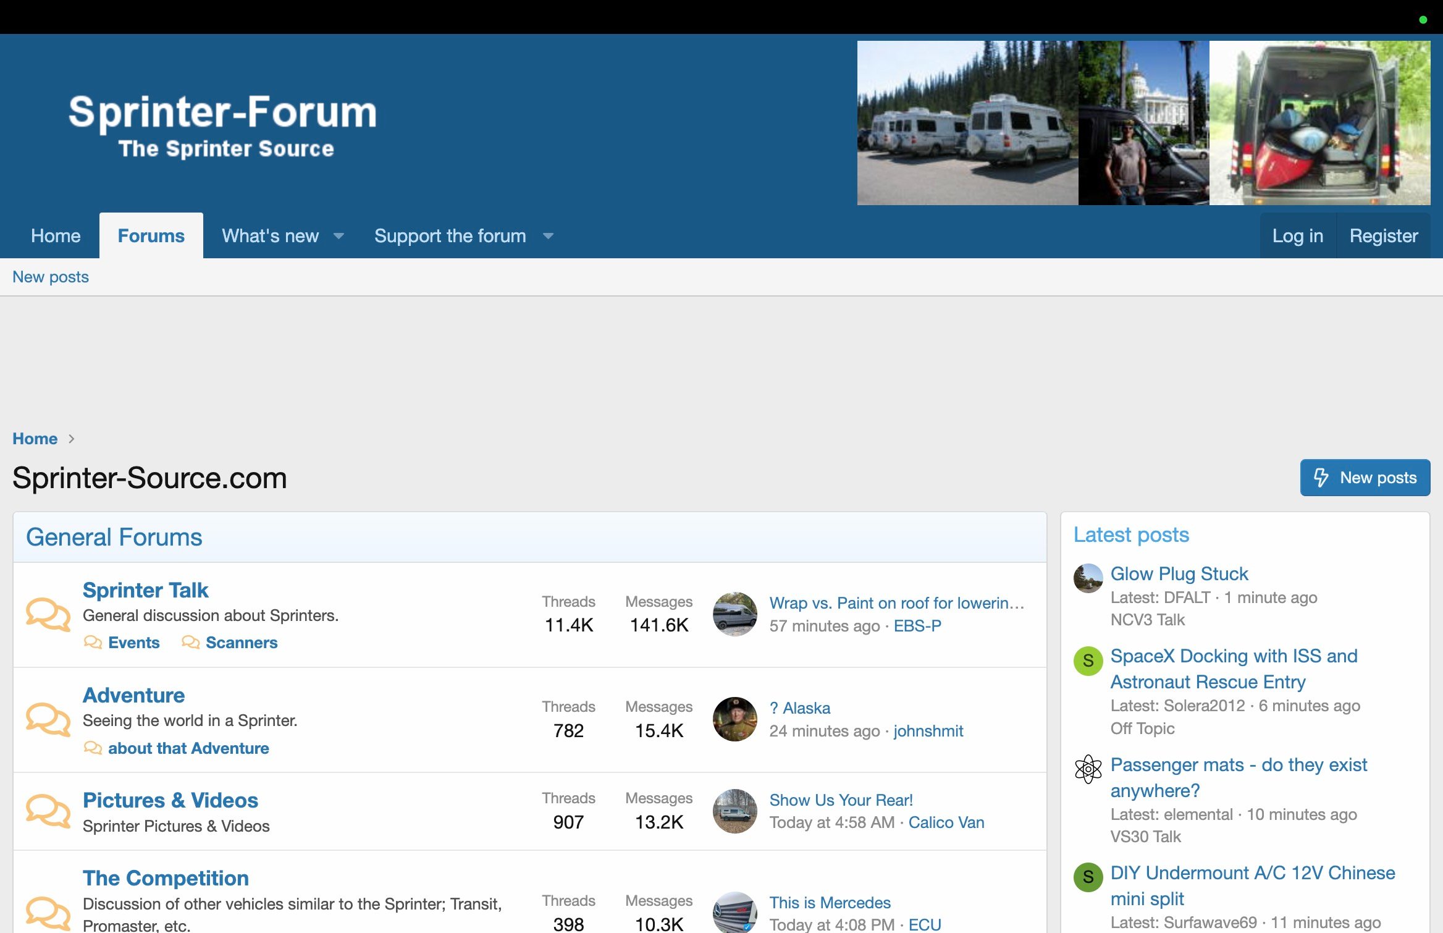Click green status dot in top bar

click(x=1423, y=20)
